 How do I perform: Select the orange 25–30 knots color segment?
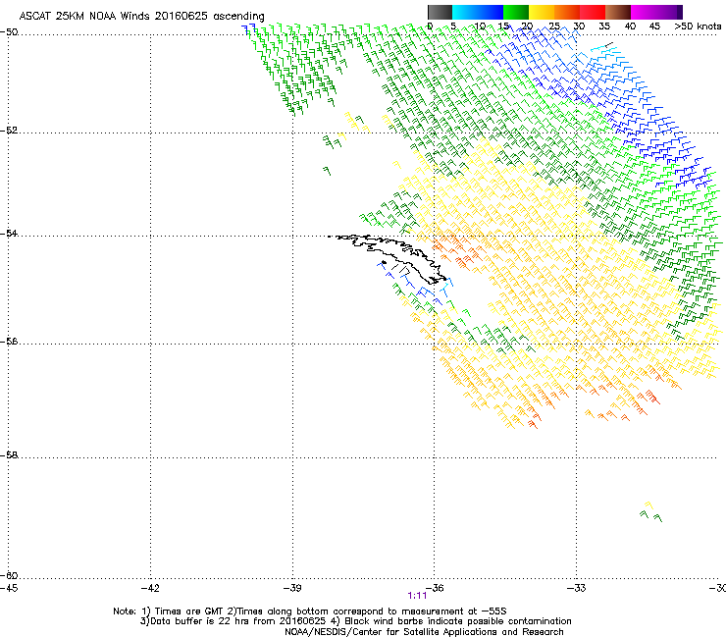(x=567, y=12)
